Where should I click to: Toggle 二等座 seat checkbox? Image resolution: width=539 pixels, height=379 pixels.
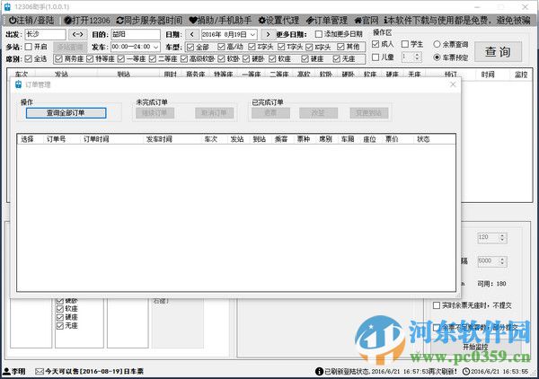[153, 59]
